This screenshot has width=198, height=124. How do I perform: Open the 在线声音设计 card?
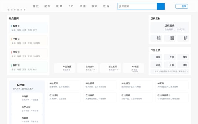tap(172, 97)
